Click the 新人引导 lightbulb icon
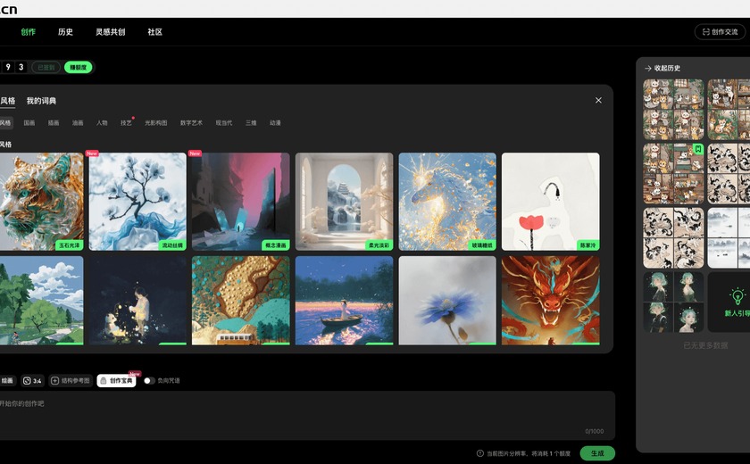This screenshot has height=464, width=750. pos(737,296)
